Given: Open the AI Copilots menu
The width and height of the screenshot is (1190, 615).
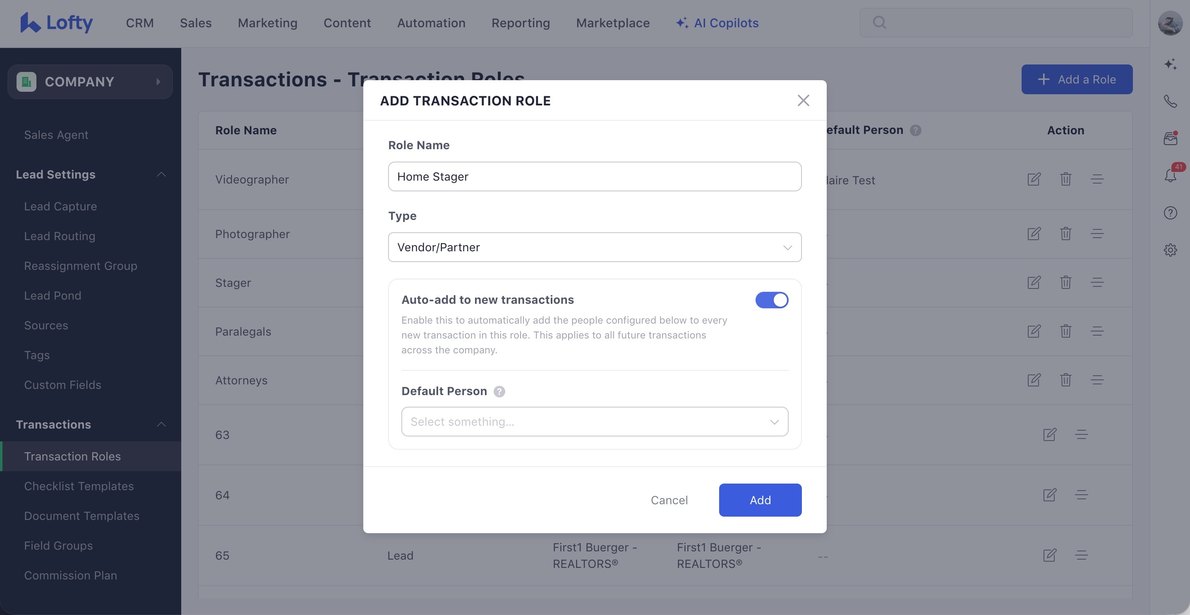Looking at the screenshot, I should 717,23.
